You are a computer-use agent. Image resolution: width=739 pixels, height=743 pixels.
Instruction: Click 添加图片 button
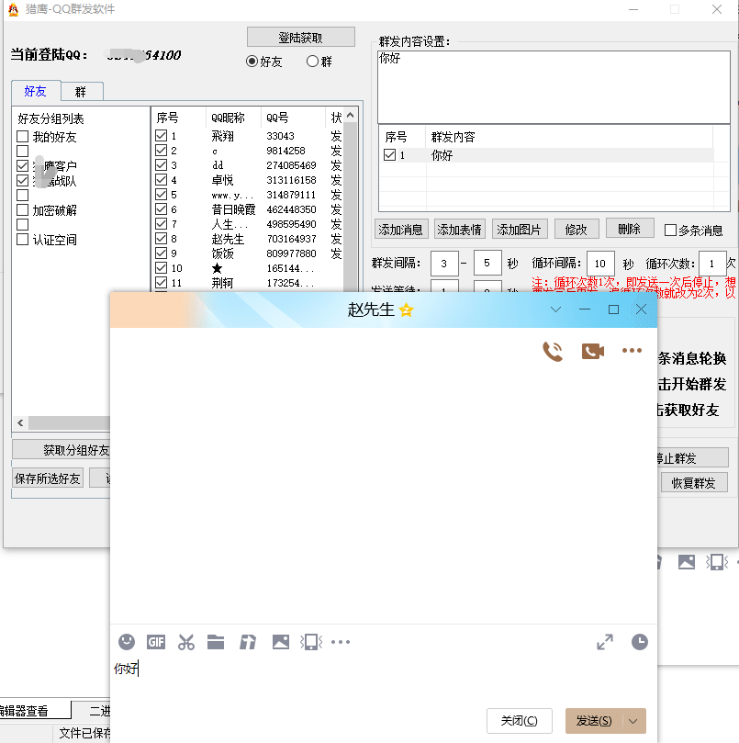point(520,230)
